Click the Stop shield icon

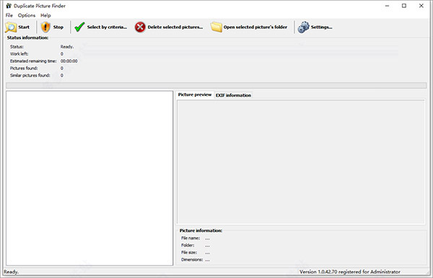coord(45,27)
